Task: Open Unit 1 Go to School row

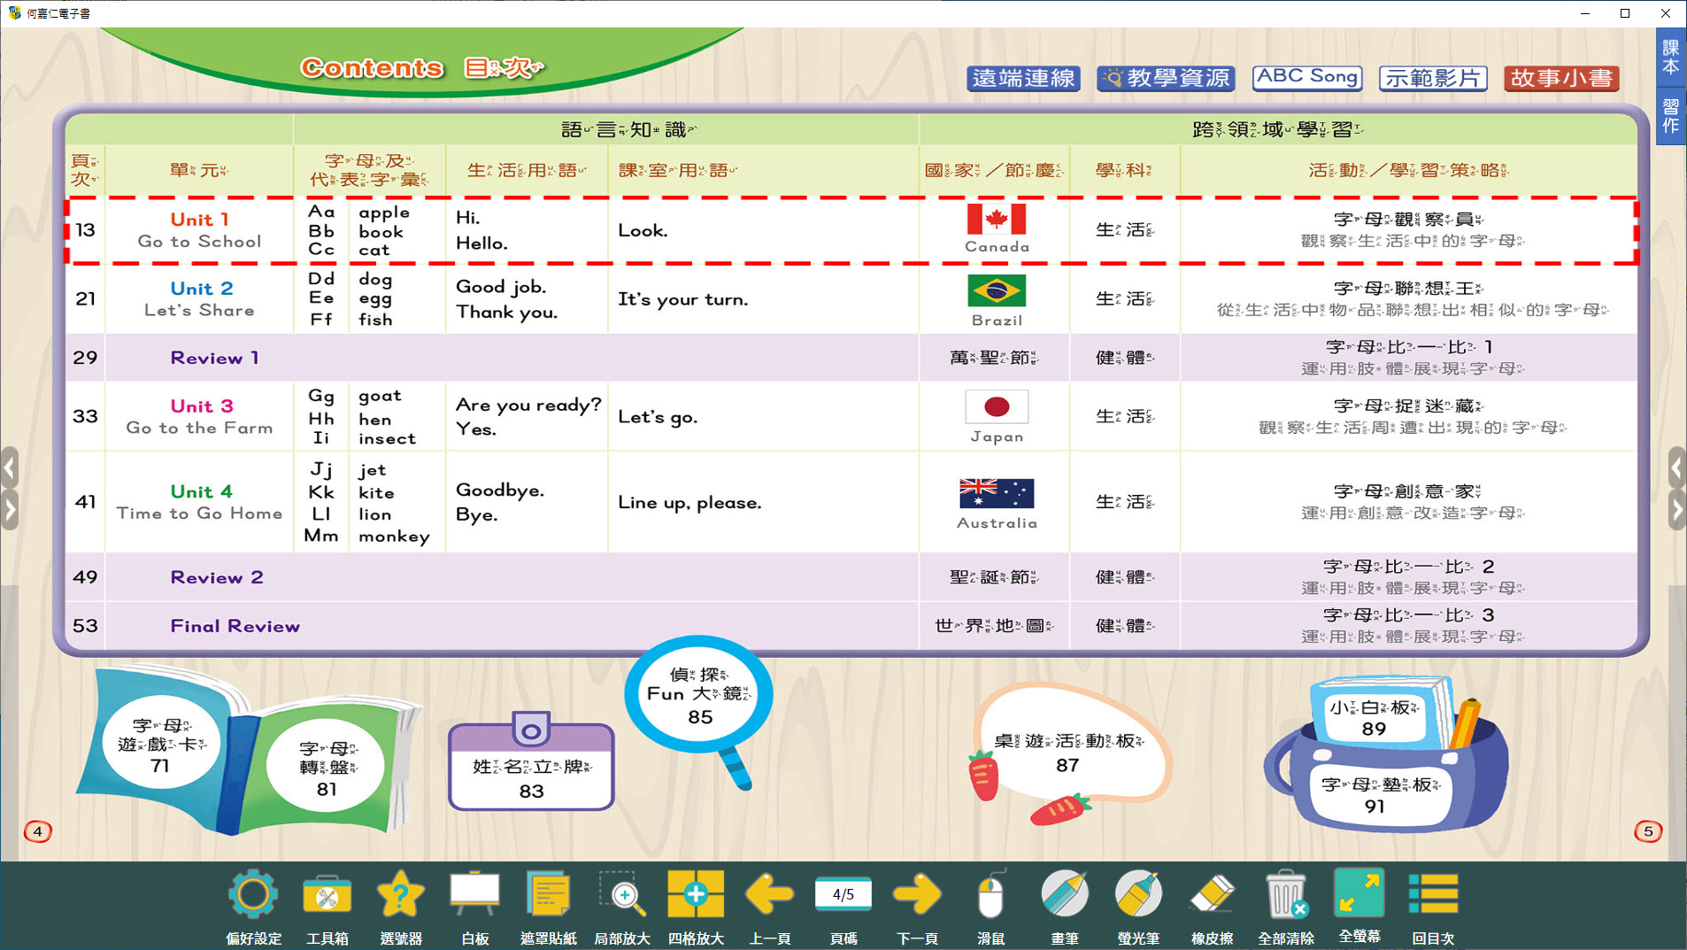Action: (x=199, y=230)
